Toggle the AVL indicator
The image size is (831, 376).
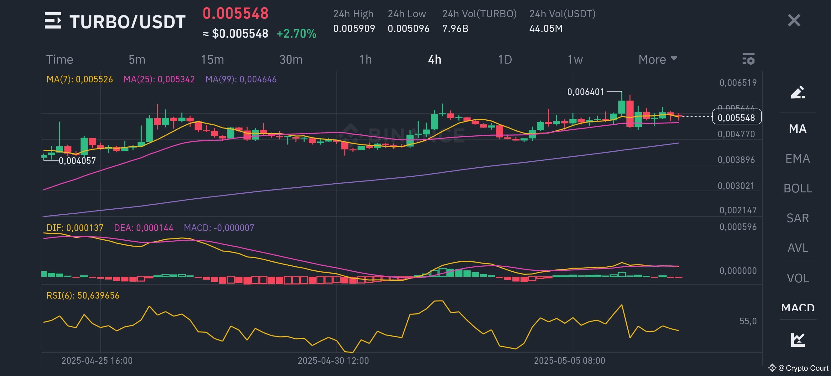point(797,248)
